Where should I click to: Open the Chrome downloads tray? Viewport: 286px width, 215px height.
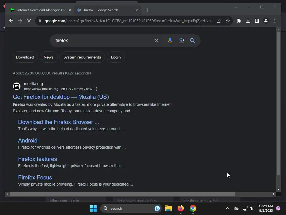[248, 21]
